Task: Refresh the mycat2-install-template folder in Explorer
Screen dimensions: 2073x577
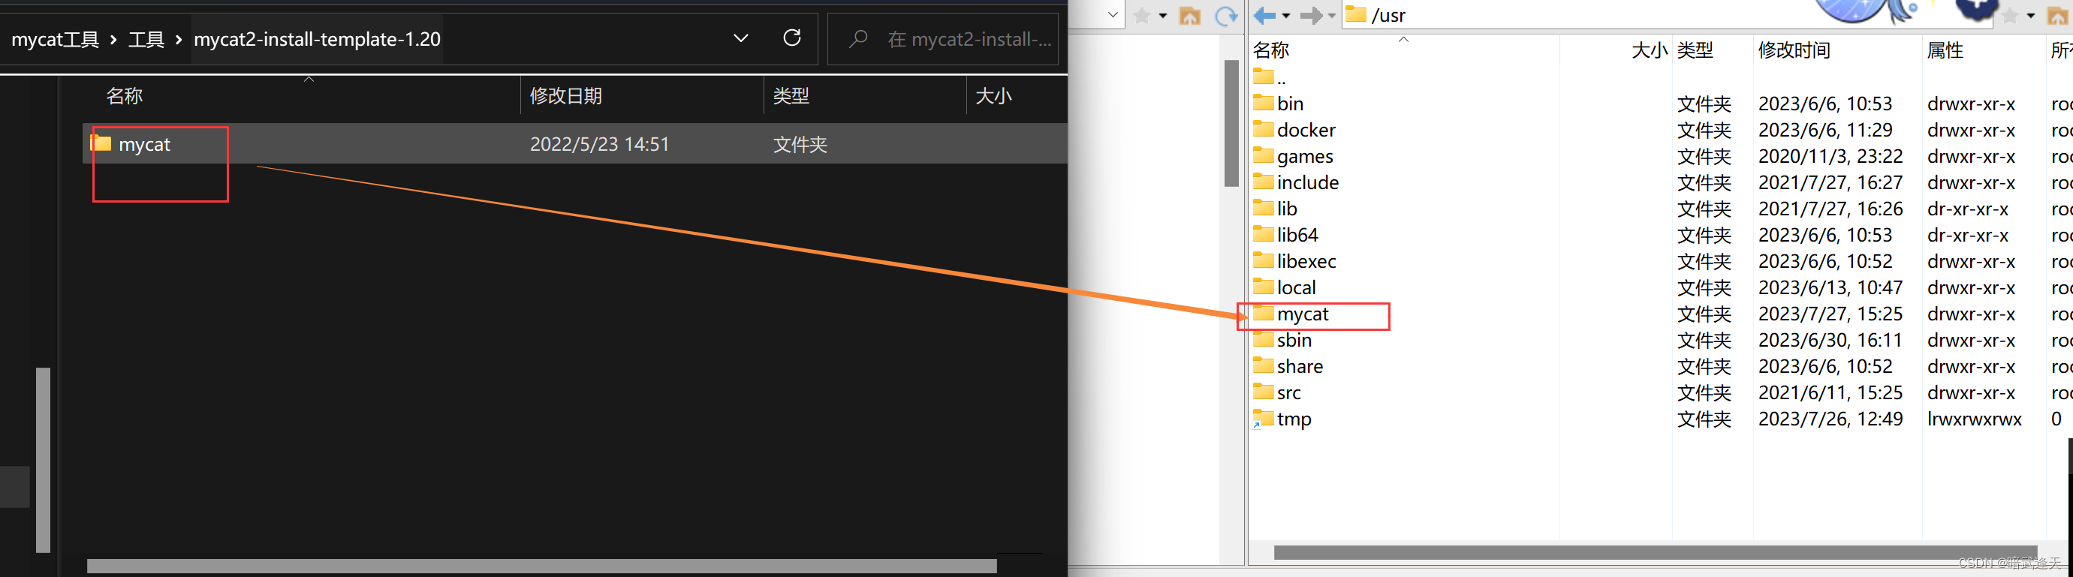Action: click(792, 38)
